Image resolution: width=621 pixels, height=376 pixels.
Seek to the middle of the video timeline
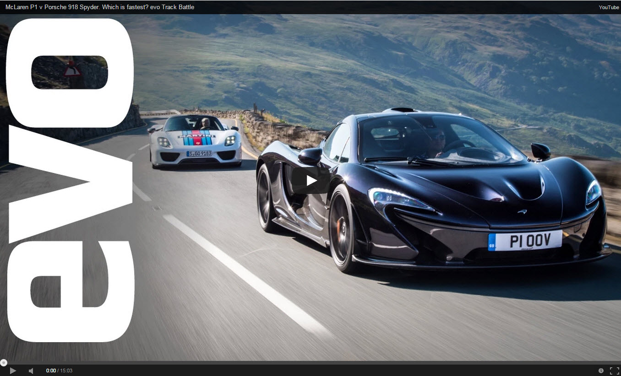coord(310,363)
